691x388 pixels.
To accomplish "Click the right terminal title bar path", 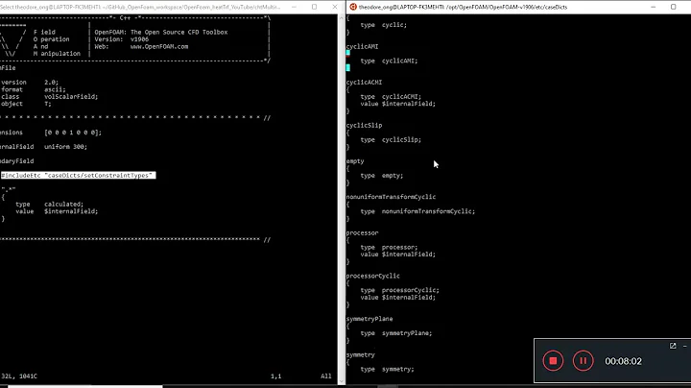I will pos(463,7).
